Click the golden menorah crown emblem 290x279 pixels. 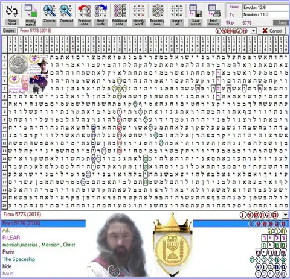coord(172,244)
